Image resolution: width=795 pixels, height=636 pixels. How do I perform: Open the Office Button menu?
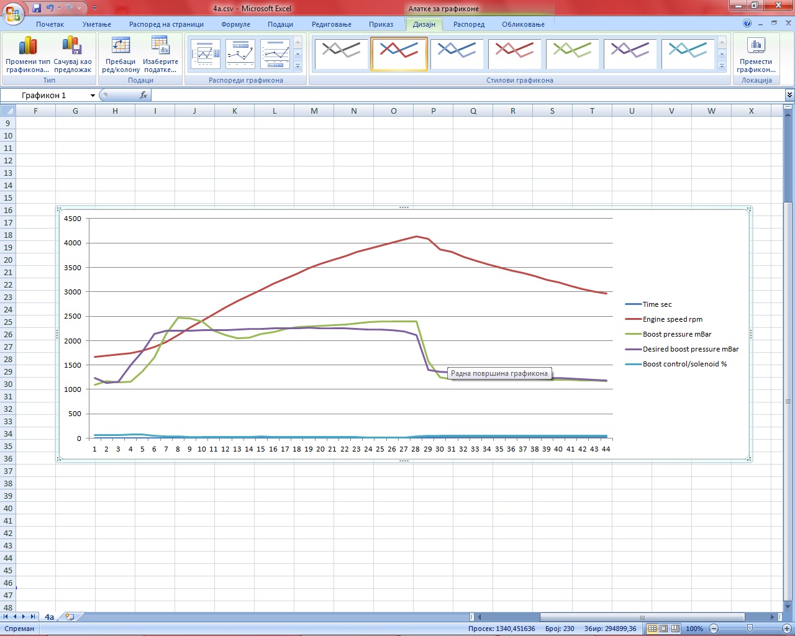(12, 12)
